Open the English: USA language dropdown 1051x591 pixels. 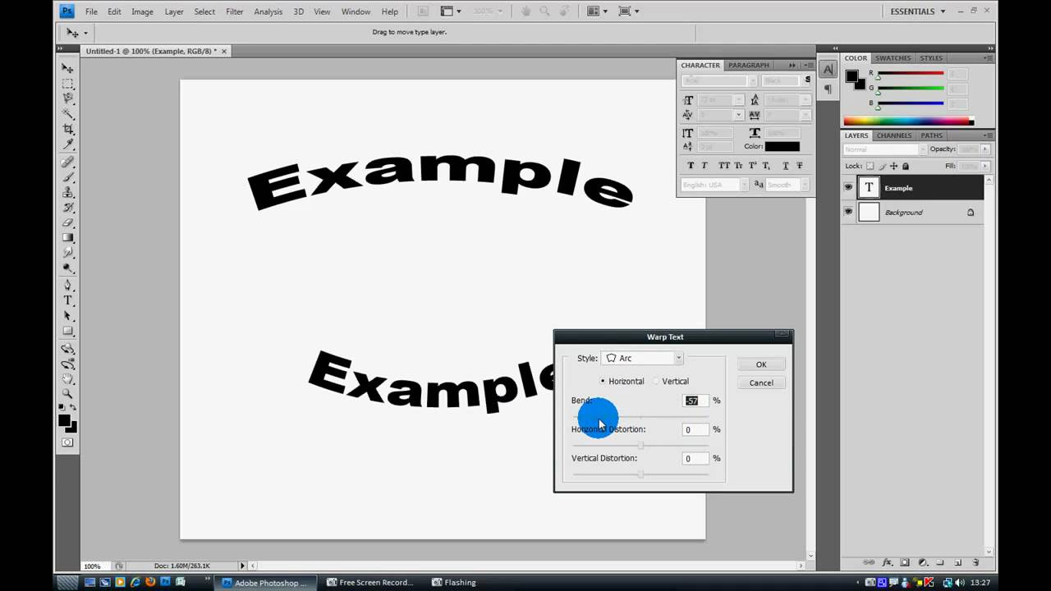point(714,185)
